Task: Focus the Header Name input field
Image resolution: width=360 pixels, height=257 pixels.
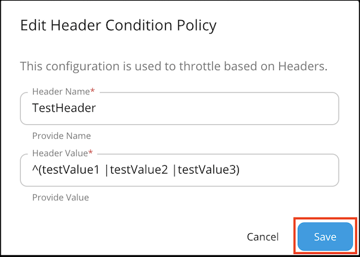Action: (x=179, y=108)
